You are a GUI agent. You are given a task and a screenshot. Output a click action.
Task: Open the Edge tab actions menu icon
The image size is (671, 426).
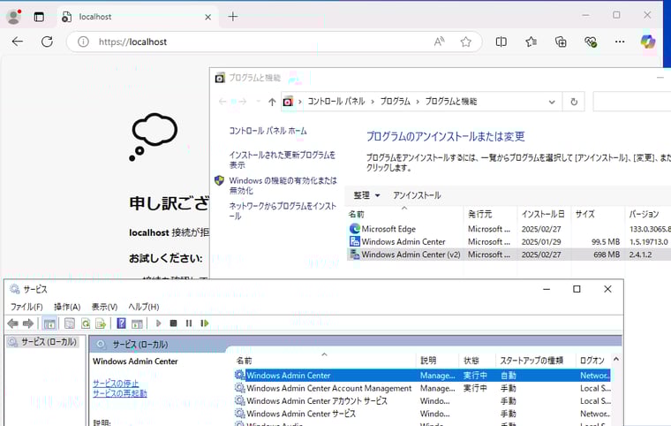tap(39, 17)
